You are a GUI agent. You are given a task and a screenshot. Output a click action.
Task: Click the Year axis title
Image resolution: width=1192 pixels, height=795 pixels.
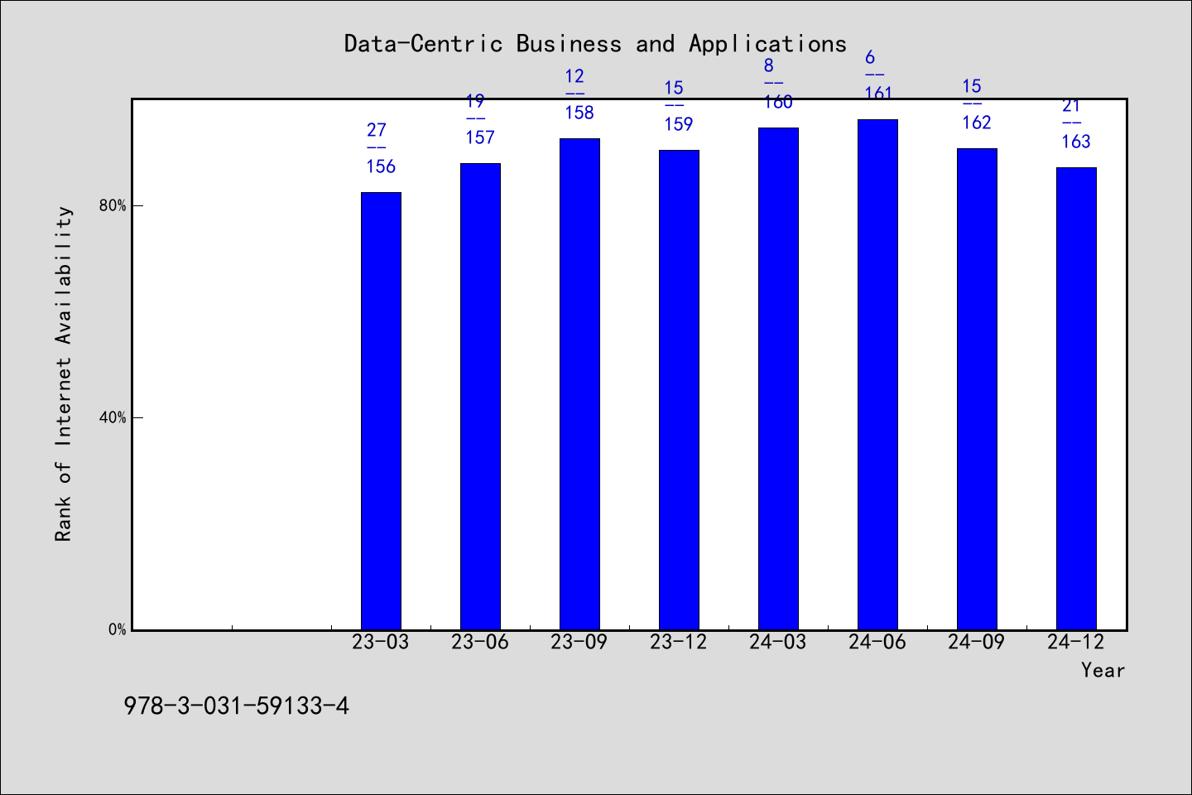(1103, 670)
